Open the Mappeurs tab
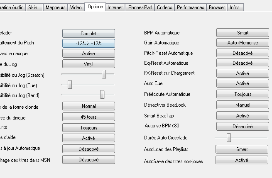This screenshot has height=178, width=272. click(x=55, y=7)
